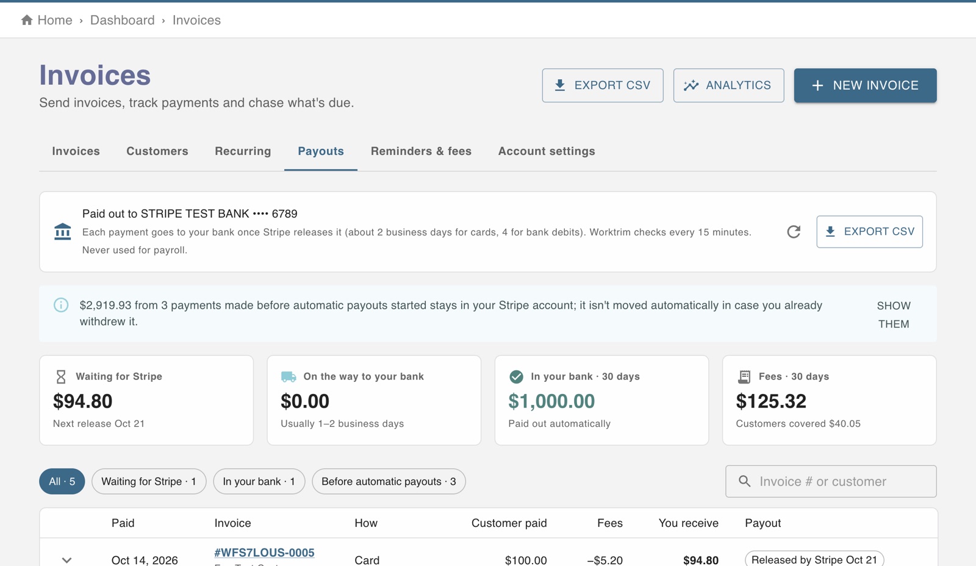
Task: Click the Invoices breadcrumb item
Action: click(196, 20)
